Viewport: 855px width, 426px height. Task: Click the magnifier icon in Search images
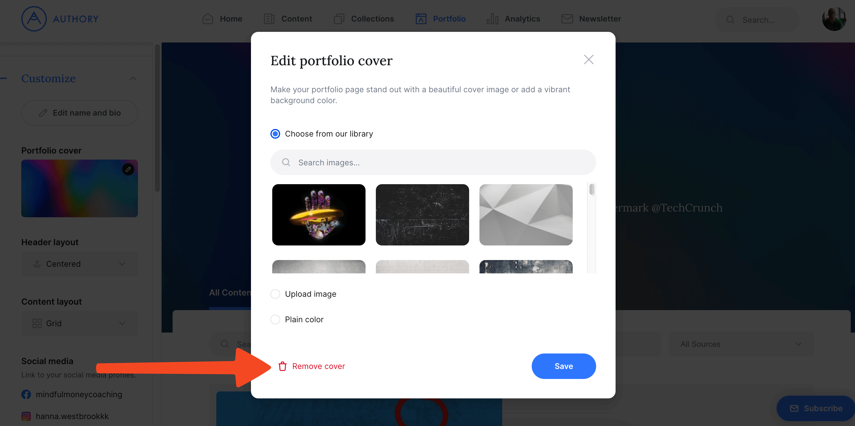point(286,162)
